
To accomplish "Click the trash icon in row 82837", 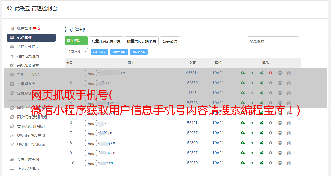I will [289, 153].
